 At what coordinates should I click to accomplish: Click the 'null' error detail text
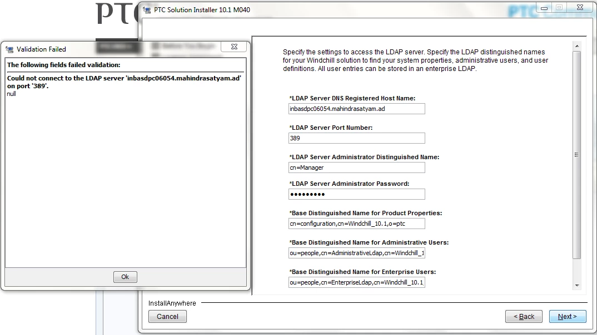(x=12, y=94)
